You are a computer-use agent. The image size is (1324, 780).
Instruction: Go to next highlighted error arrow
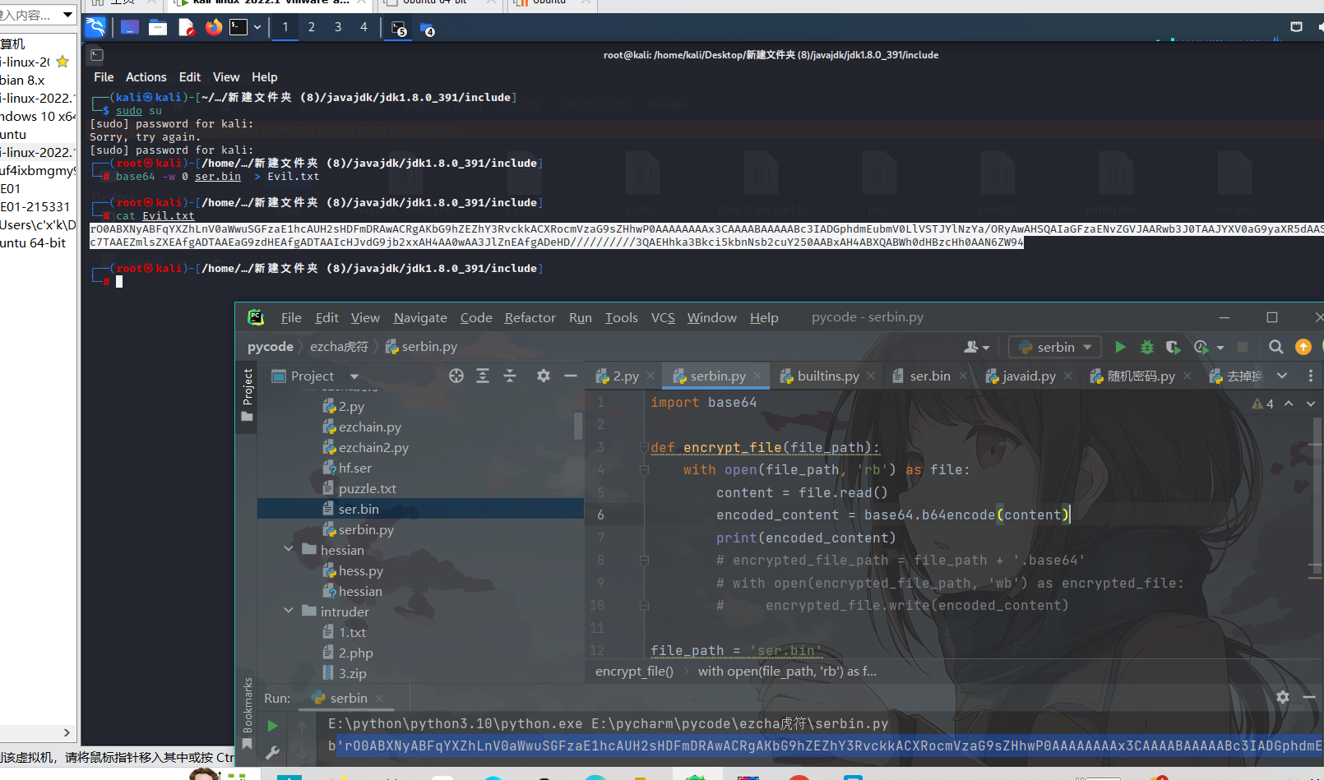pos(1311,404)
